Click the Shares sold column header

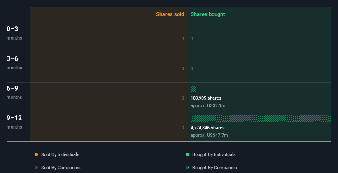(170, 14)
